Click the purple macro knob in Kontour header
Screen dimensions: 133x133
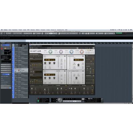tap(61, 52)
